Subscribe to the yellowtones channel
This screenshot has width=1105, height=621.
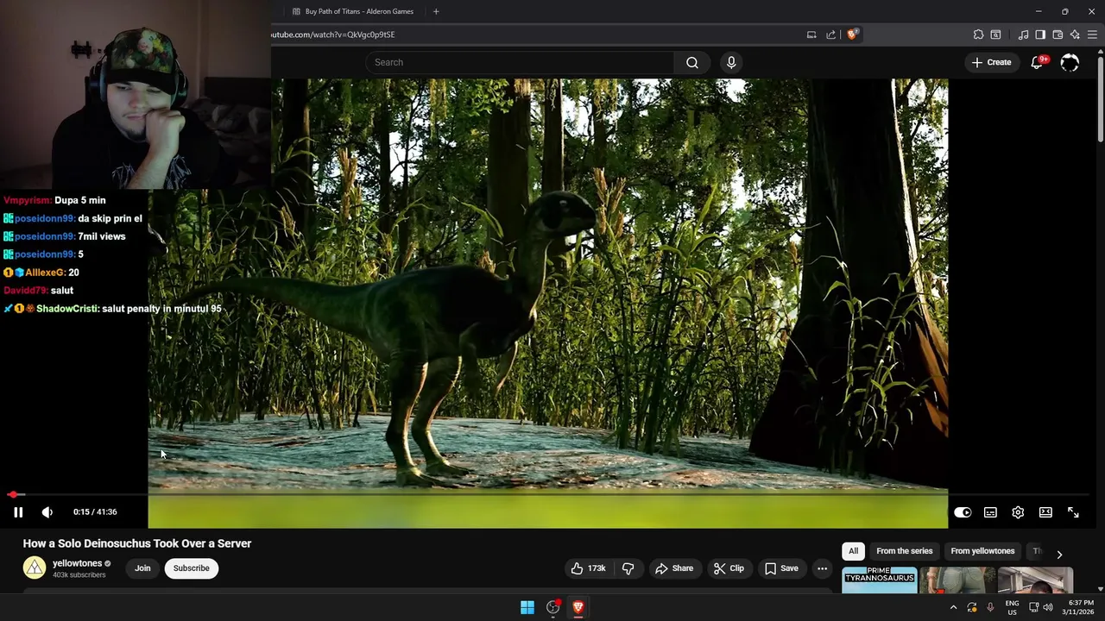point(192,568)
